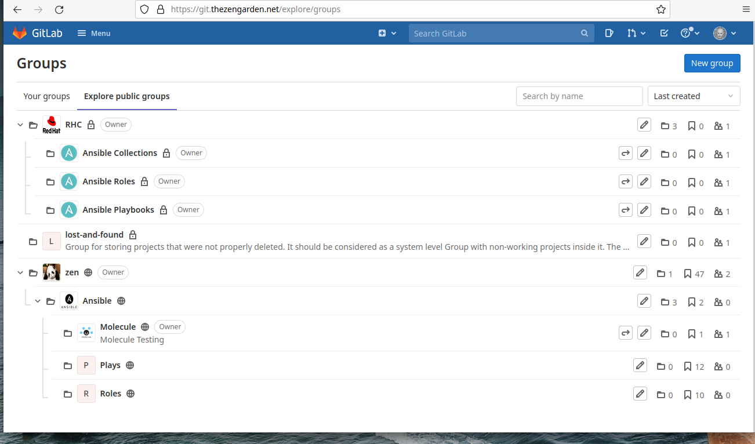Open the Plays group link
755x444 pixels.
pyautogui.click(x=110, y=365)
